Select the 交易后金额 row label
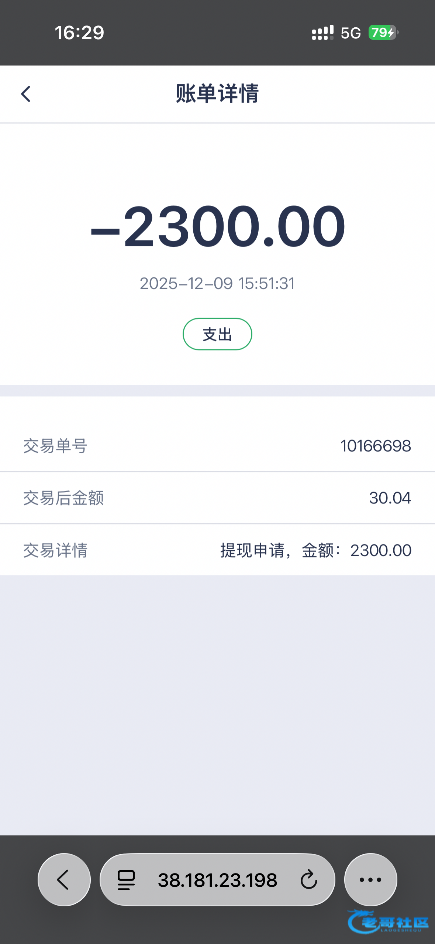The image size is (435, 944). coord(63,498)
